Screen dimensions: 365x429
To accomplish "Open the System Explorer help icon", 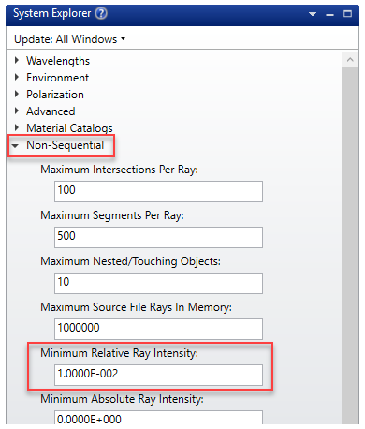I will pos(101,13).
